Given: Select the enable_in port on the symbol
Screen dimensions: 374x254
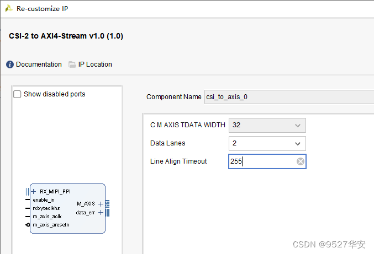Looking at the screenshot, I should (x=44, y=199).
